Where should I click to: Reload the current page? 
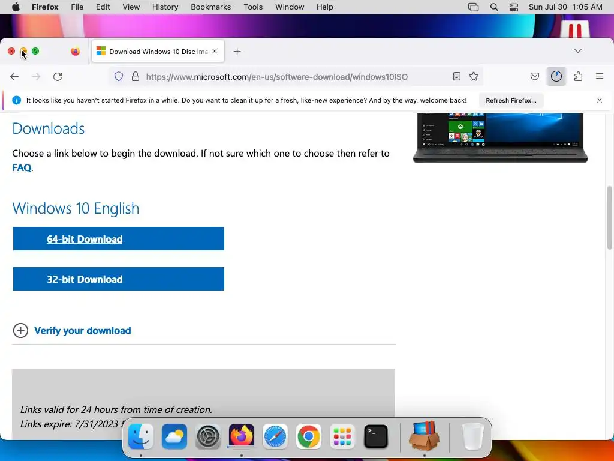[x=58, y=77]
